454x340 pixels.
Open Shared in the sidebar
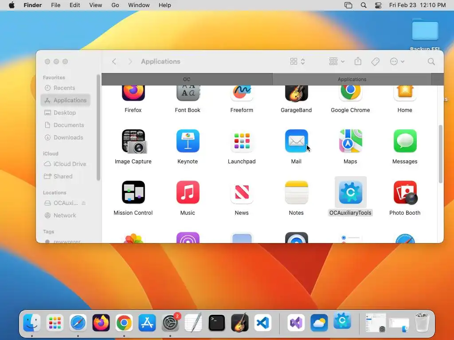pyautogui.click(x=66, y=176)
